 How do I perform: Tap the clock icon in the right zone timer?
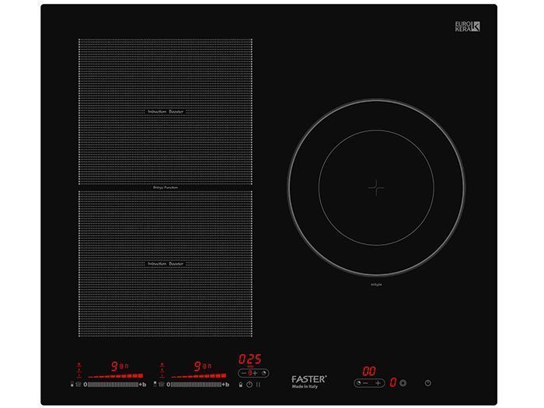pyautogui.click(x=358, y=383)
